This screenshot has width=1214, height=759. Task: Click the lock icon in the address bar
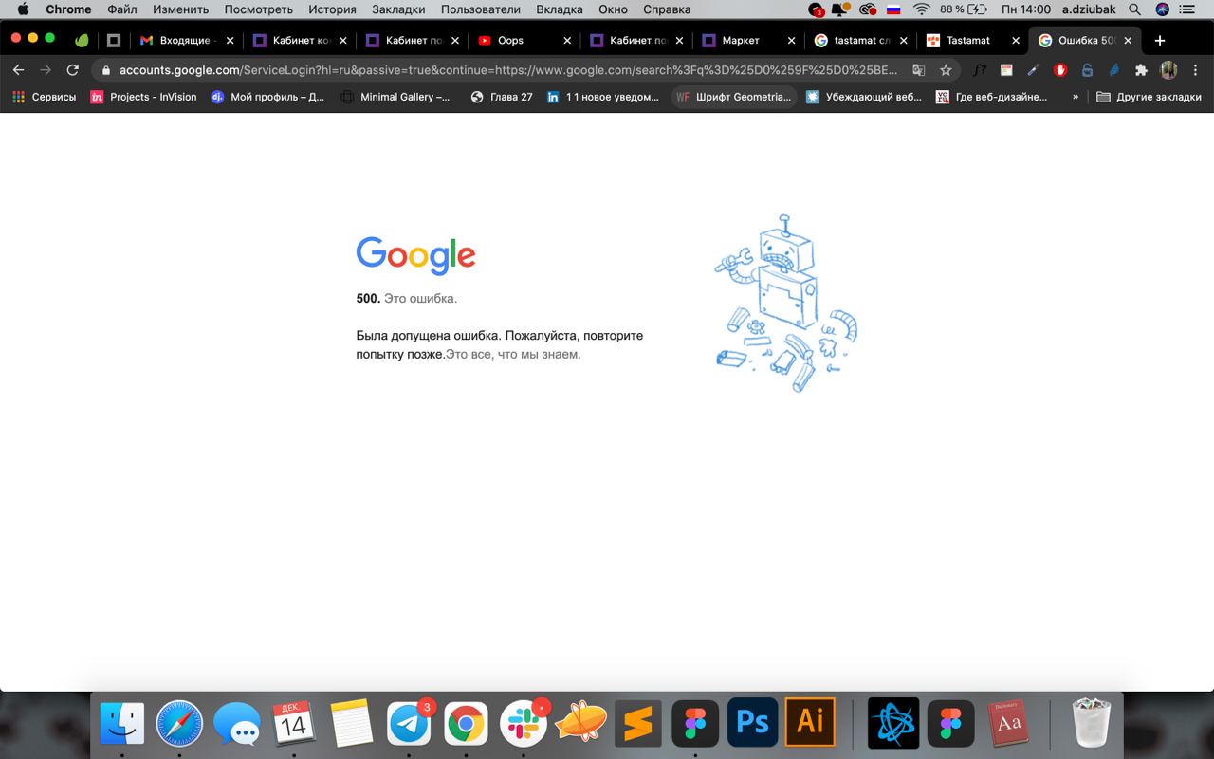pos(105,70)
